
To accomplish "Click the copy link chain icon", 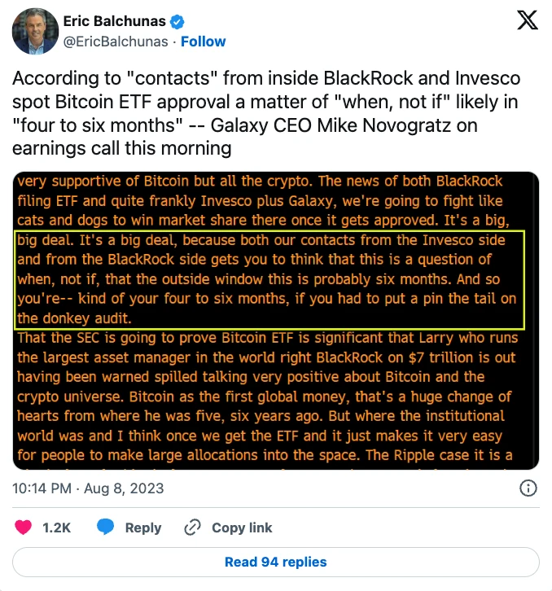I will pyautogui.click(x=193, y=528).
